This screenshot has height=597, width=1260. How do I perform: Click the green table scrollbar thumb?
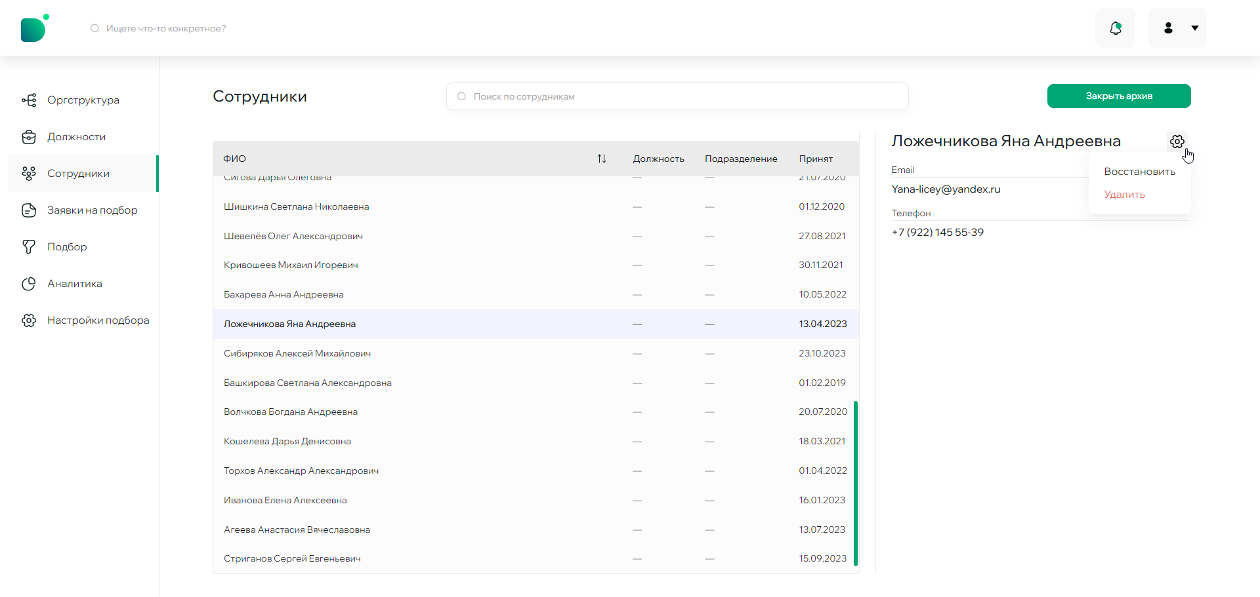(856, 484)
